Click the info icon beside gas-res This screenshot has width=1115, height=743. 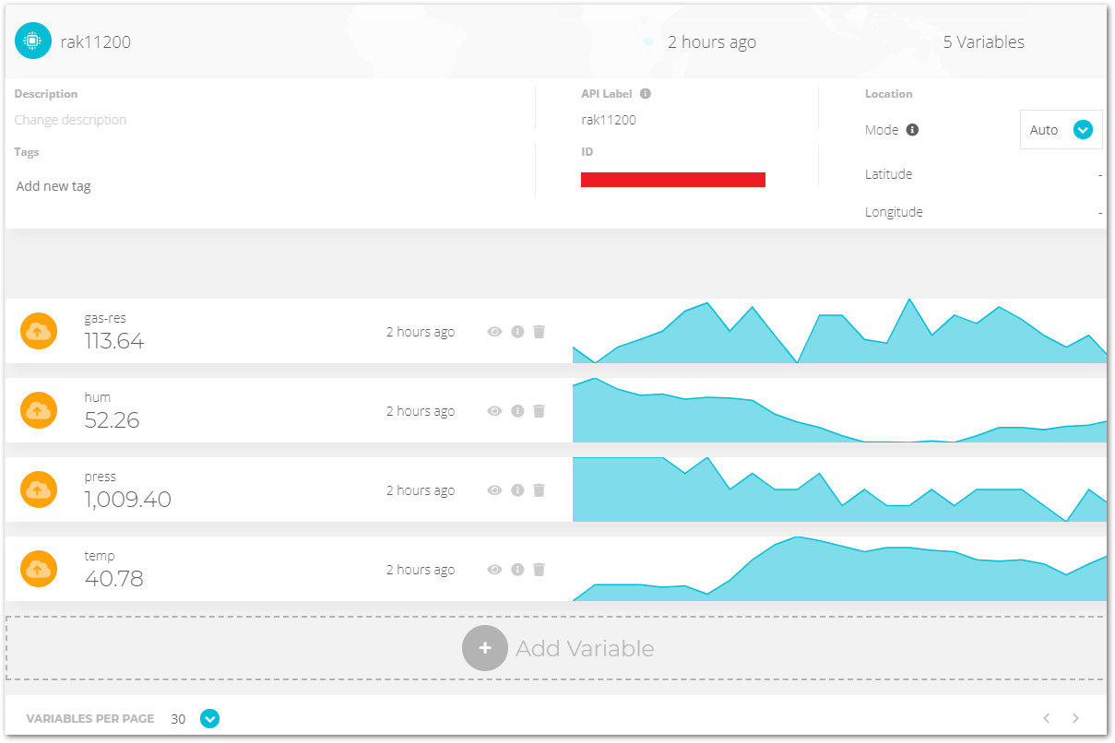[x=516, y=331]
